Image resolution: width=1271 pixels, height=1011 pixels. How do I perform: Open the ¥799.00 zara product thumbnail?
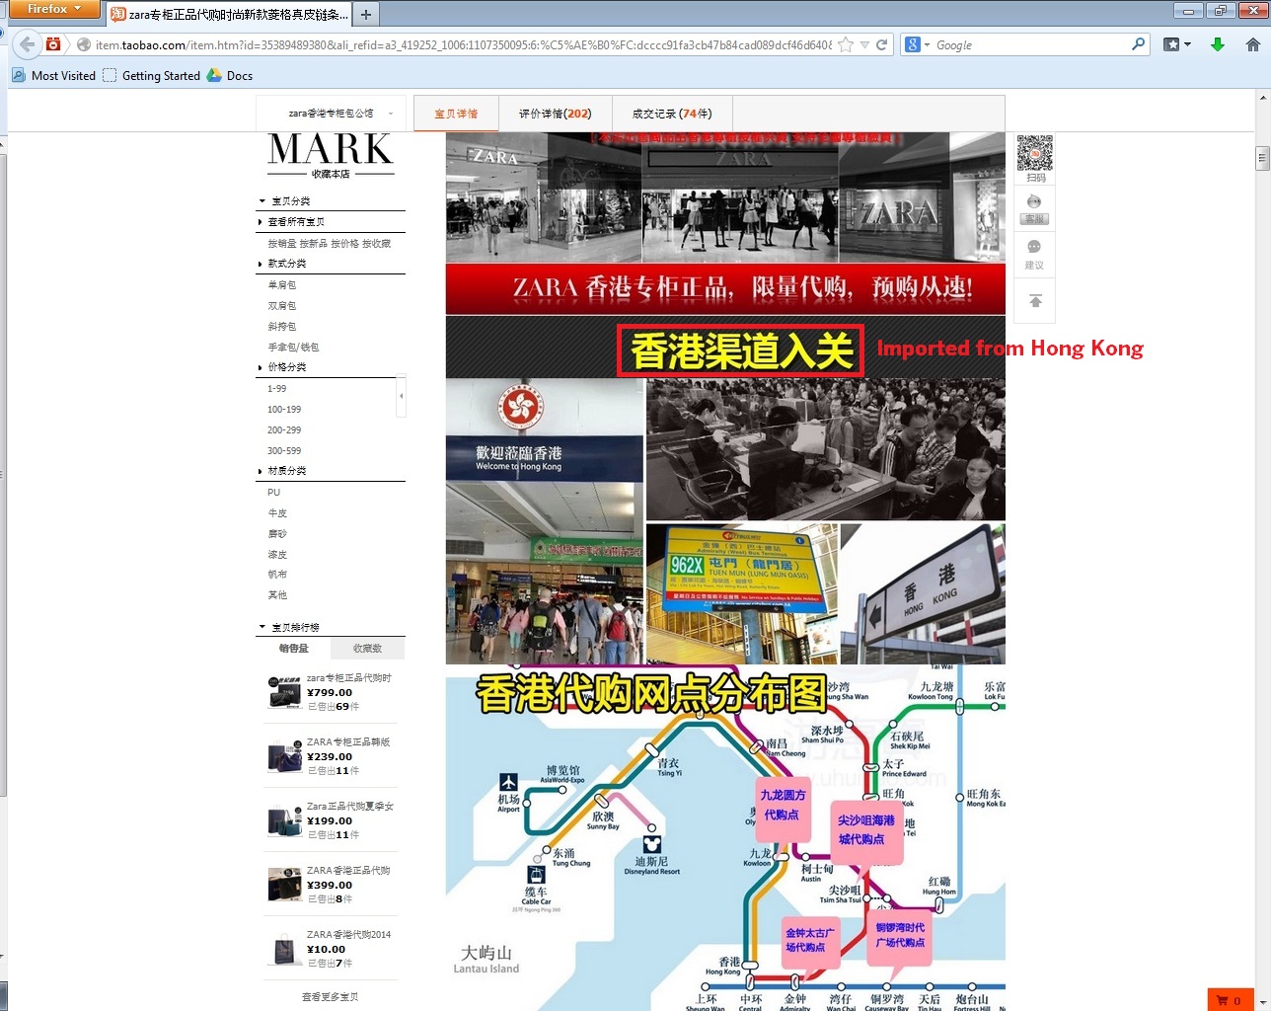[285, 692]
